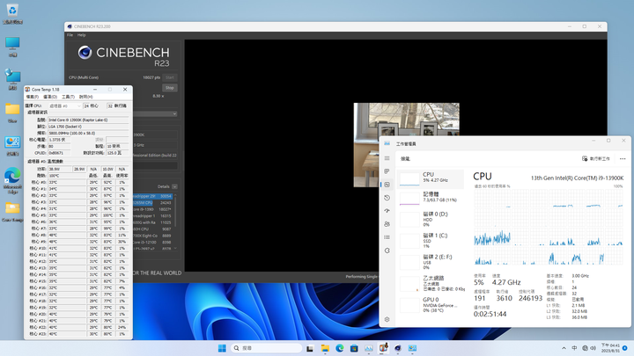Click Core Temp platform field LGA 1700
This screenshot has height=356, width=634.
[x=88, y=127]
